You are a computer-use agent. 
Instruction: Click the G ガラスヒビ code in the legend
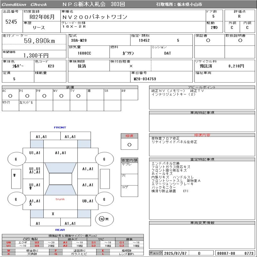coord(56,254)
